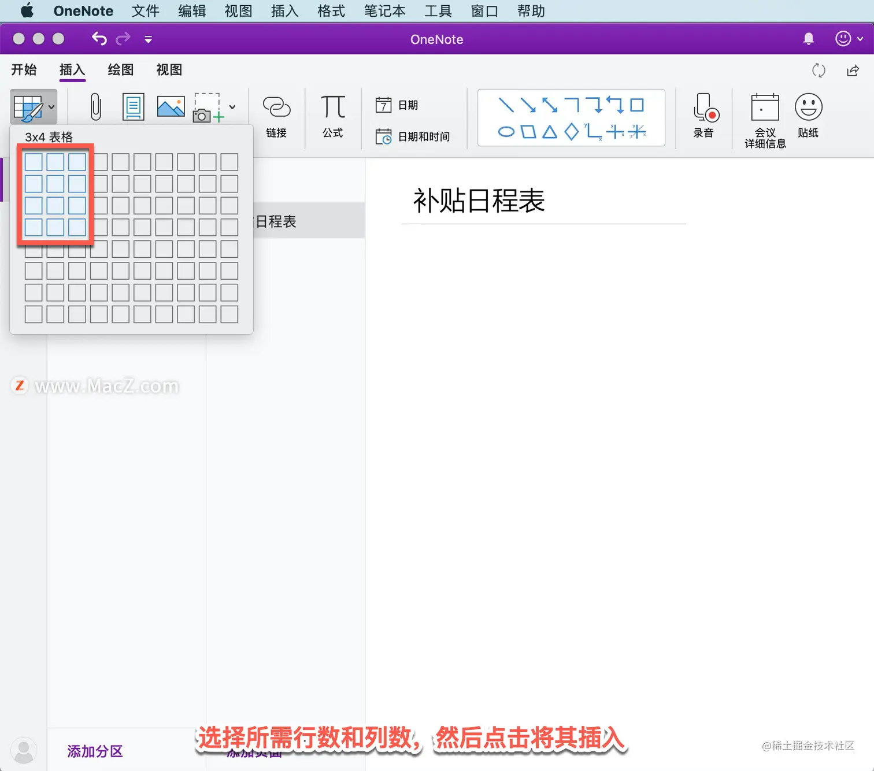Screen dimensions: 874x771
Task: Insert a file printout
Action: tap(134, 107)
